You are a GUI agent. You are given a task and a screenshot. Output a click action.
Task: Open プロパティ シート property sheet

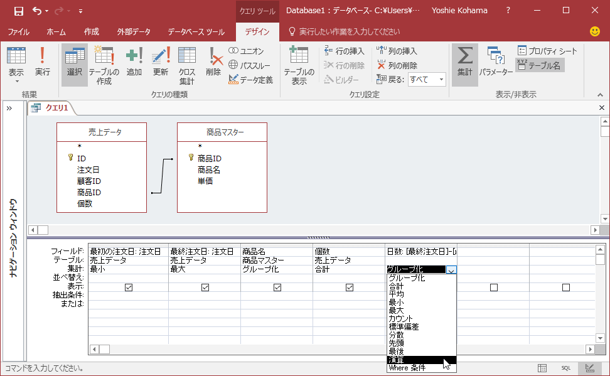tap(547, 51)
